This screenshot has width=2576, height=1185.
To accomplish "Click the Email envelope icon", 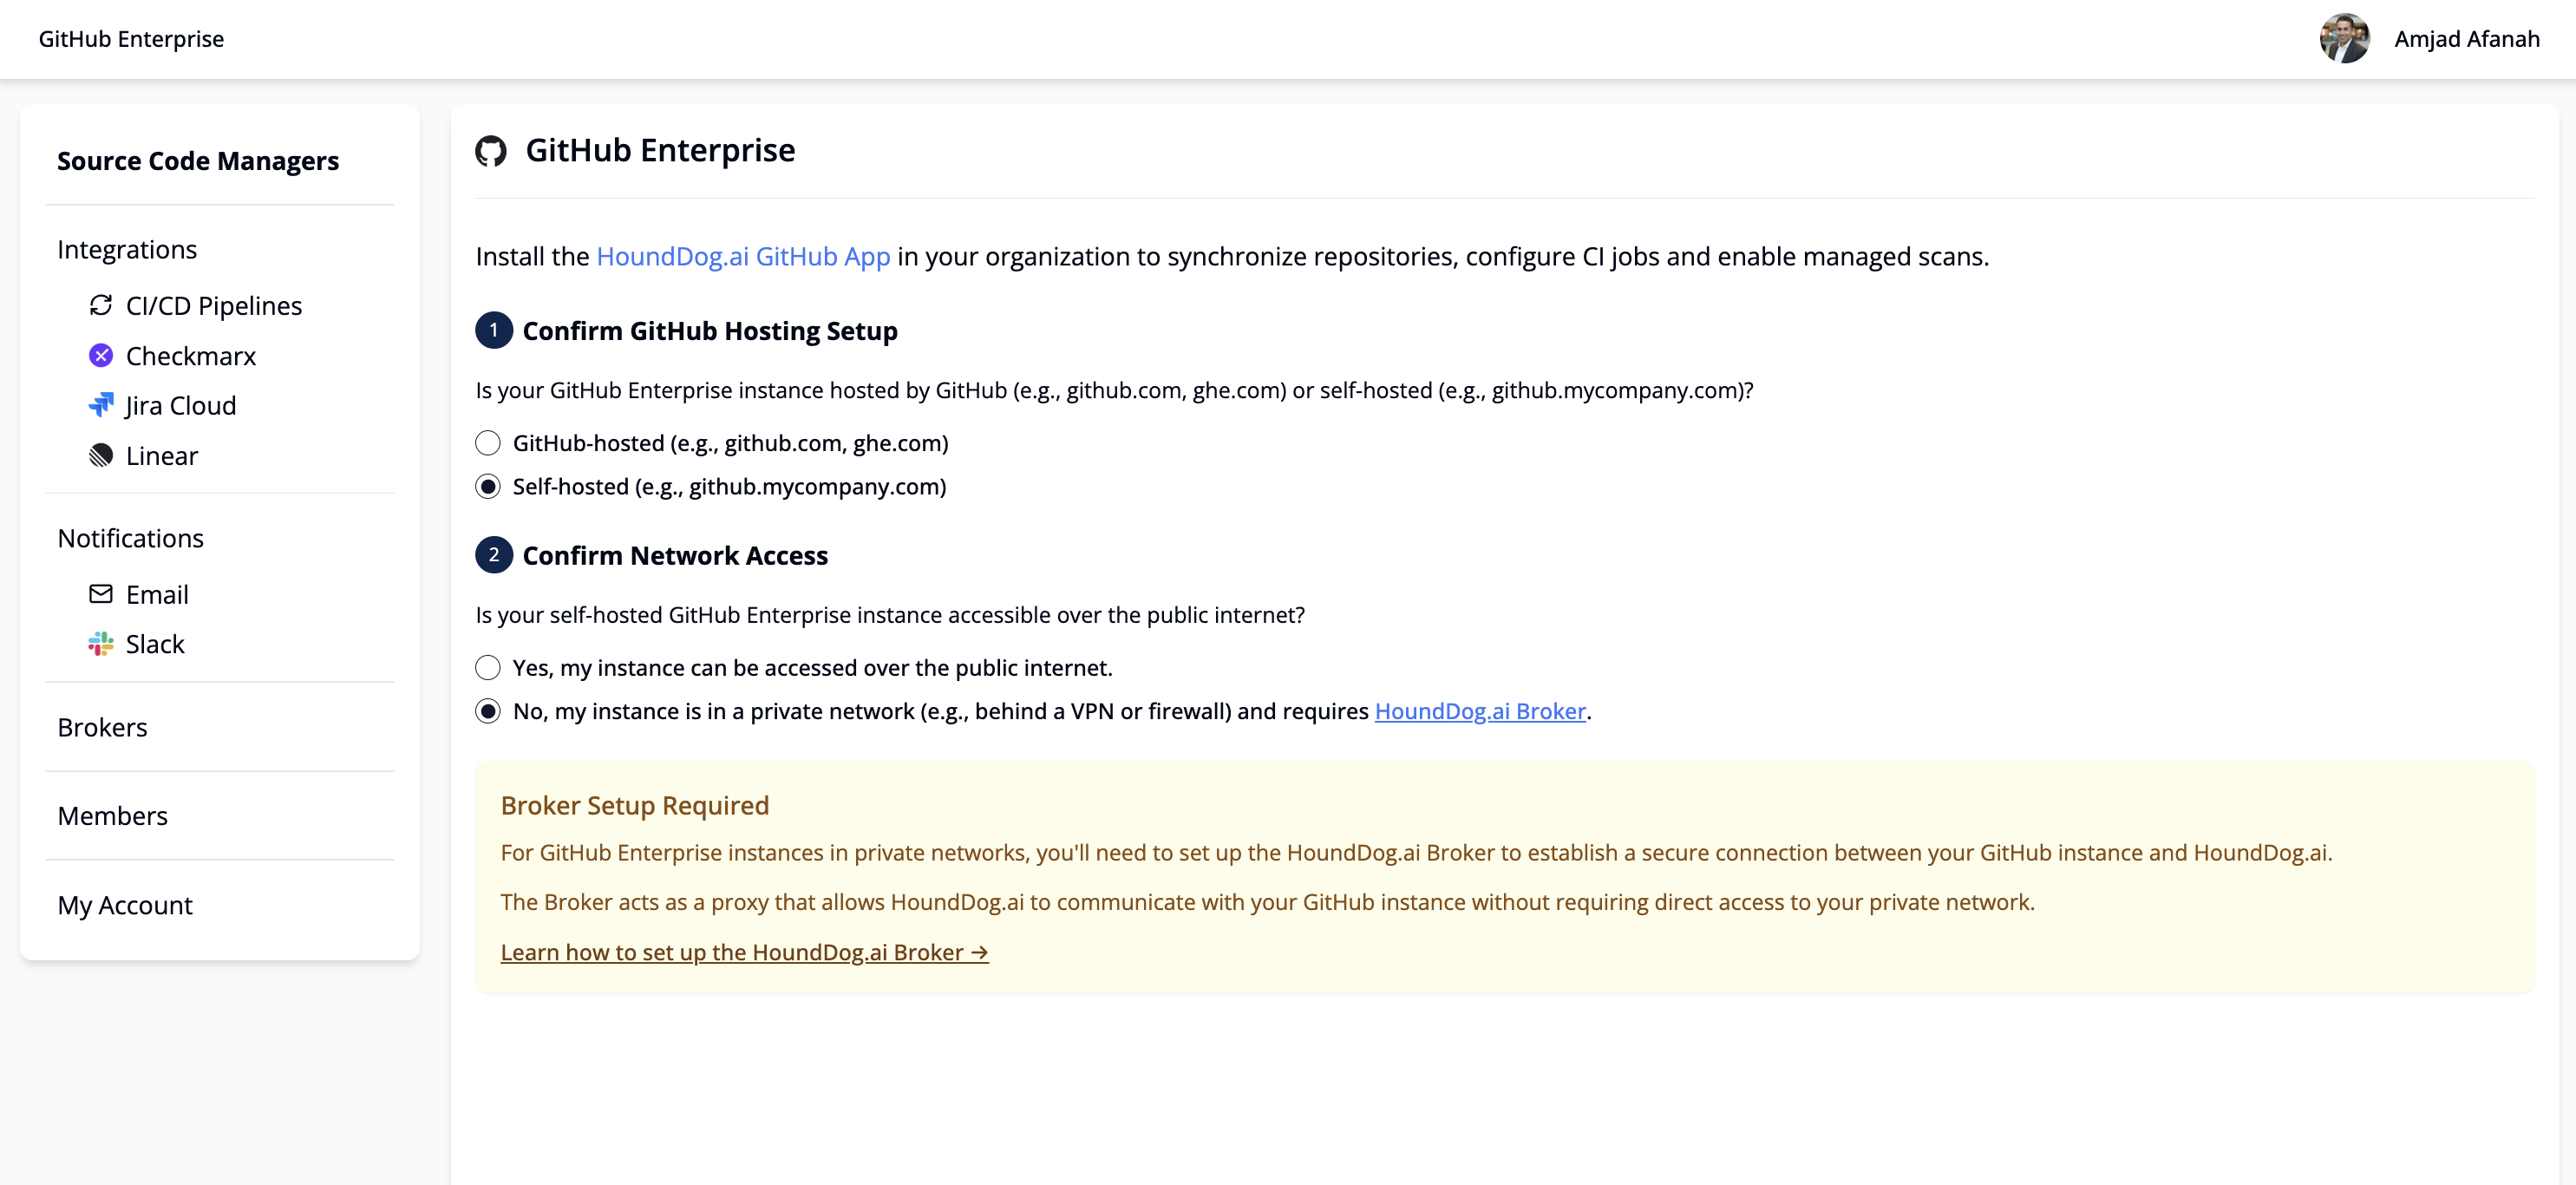I will (x=101, y=594).
